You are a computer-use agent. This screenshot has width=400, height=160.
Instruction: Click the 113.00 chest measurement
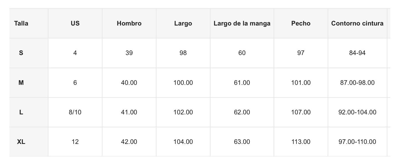coord(301,142)
